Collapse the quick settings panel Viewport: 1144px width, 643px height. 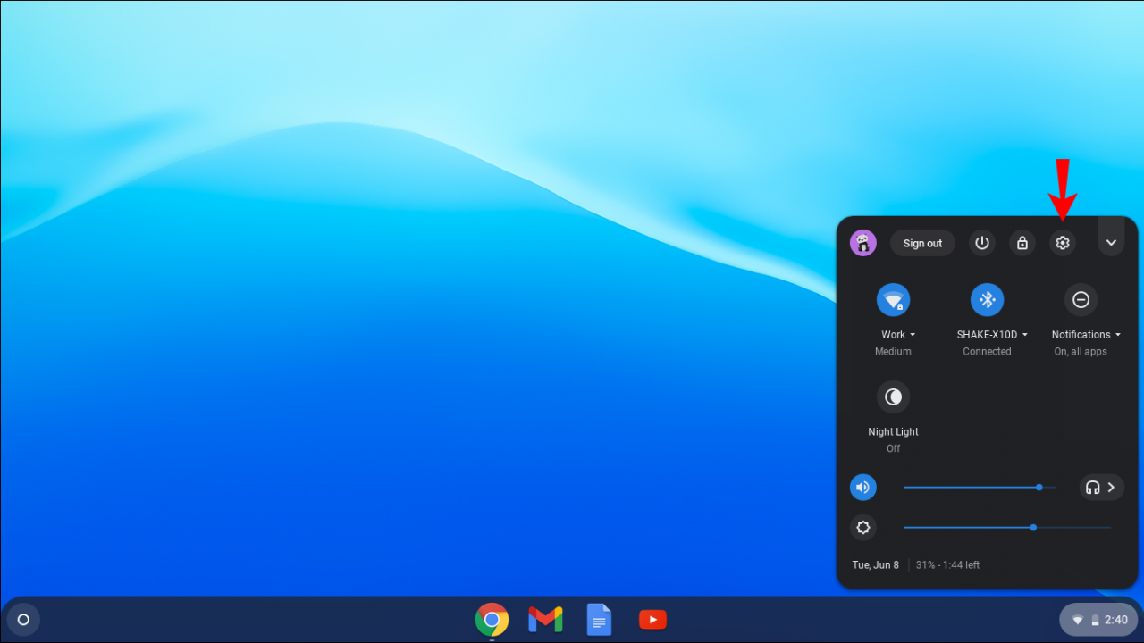pyautogui.click(x=1111, y=242)
